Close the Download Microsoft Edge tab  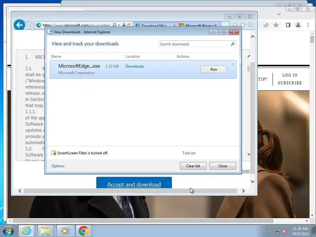click(x=174, y=25)
